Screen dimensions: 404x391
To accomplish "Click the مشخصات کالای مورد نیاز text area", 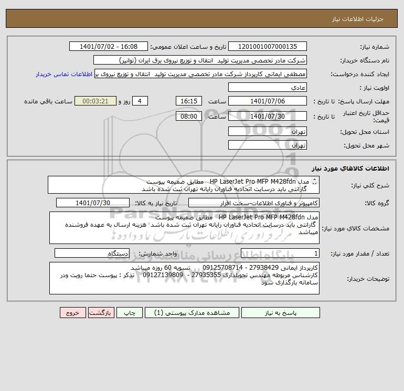I will point(184,228).
